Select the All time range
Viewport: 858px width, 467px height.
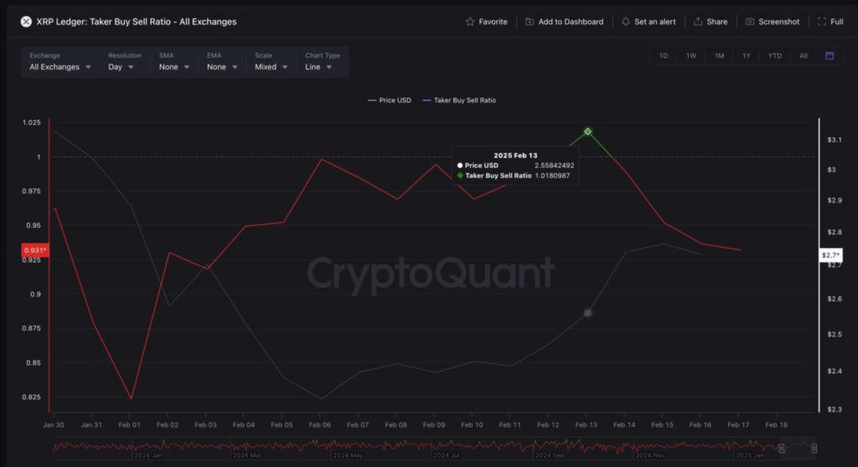click(x=804, y=56)
